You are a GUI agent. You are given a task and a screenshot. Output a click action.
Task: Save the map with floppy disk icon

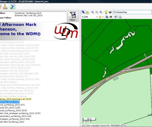pos(116,17)
